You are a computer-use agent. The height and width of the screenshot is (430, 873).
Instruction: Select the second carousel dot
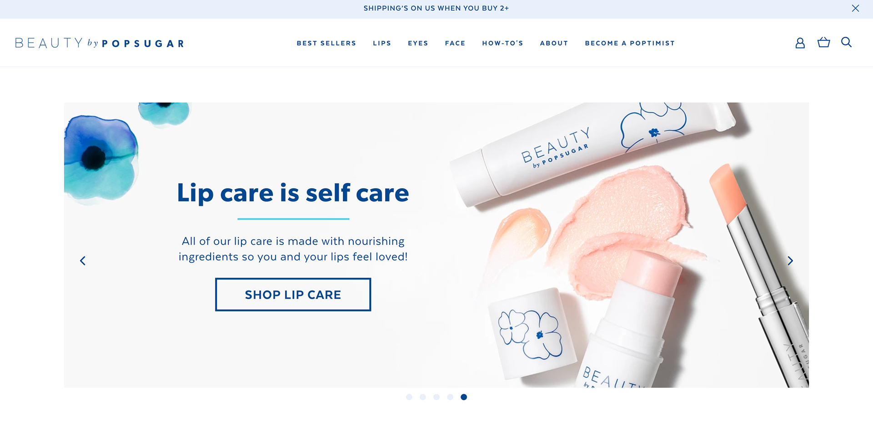pos(423,397)
